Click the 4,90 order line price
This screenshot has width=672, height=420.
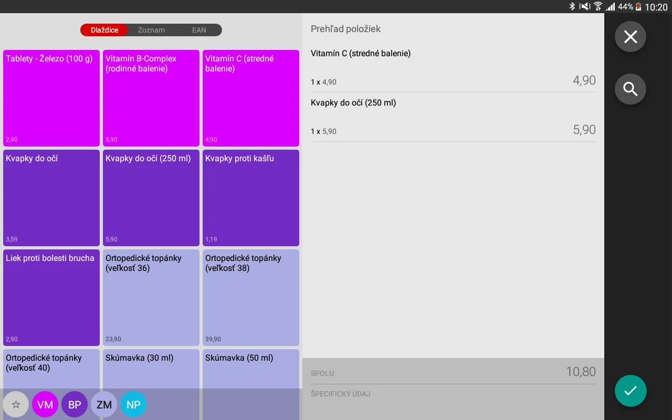(x=584, y=80)
